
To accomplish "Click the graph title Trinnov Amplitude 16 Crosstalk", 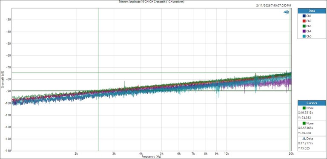I will coord(152,2).
